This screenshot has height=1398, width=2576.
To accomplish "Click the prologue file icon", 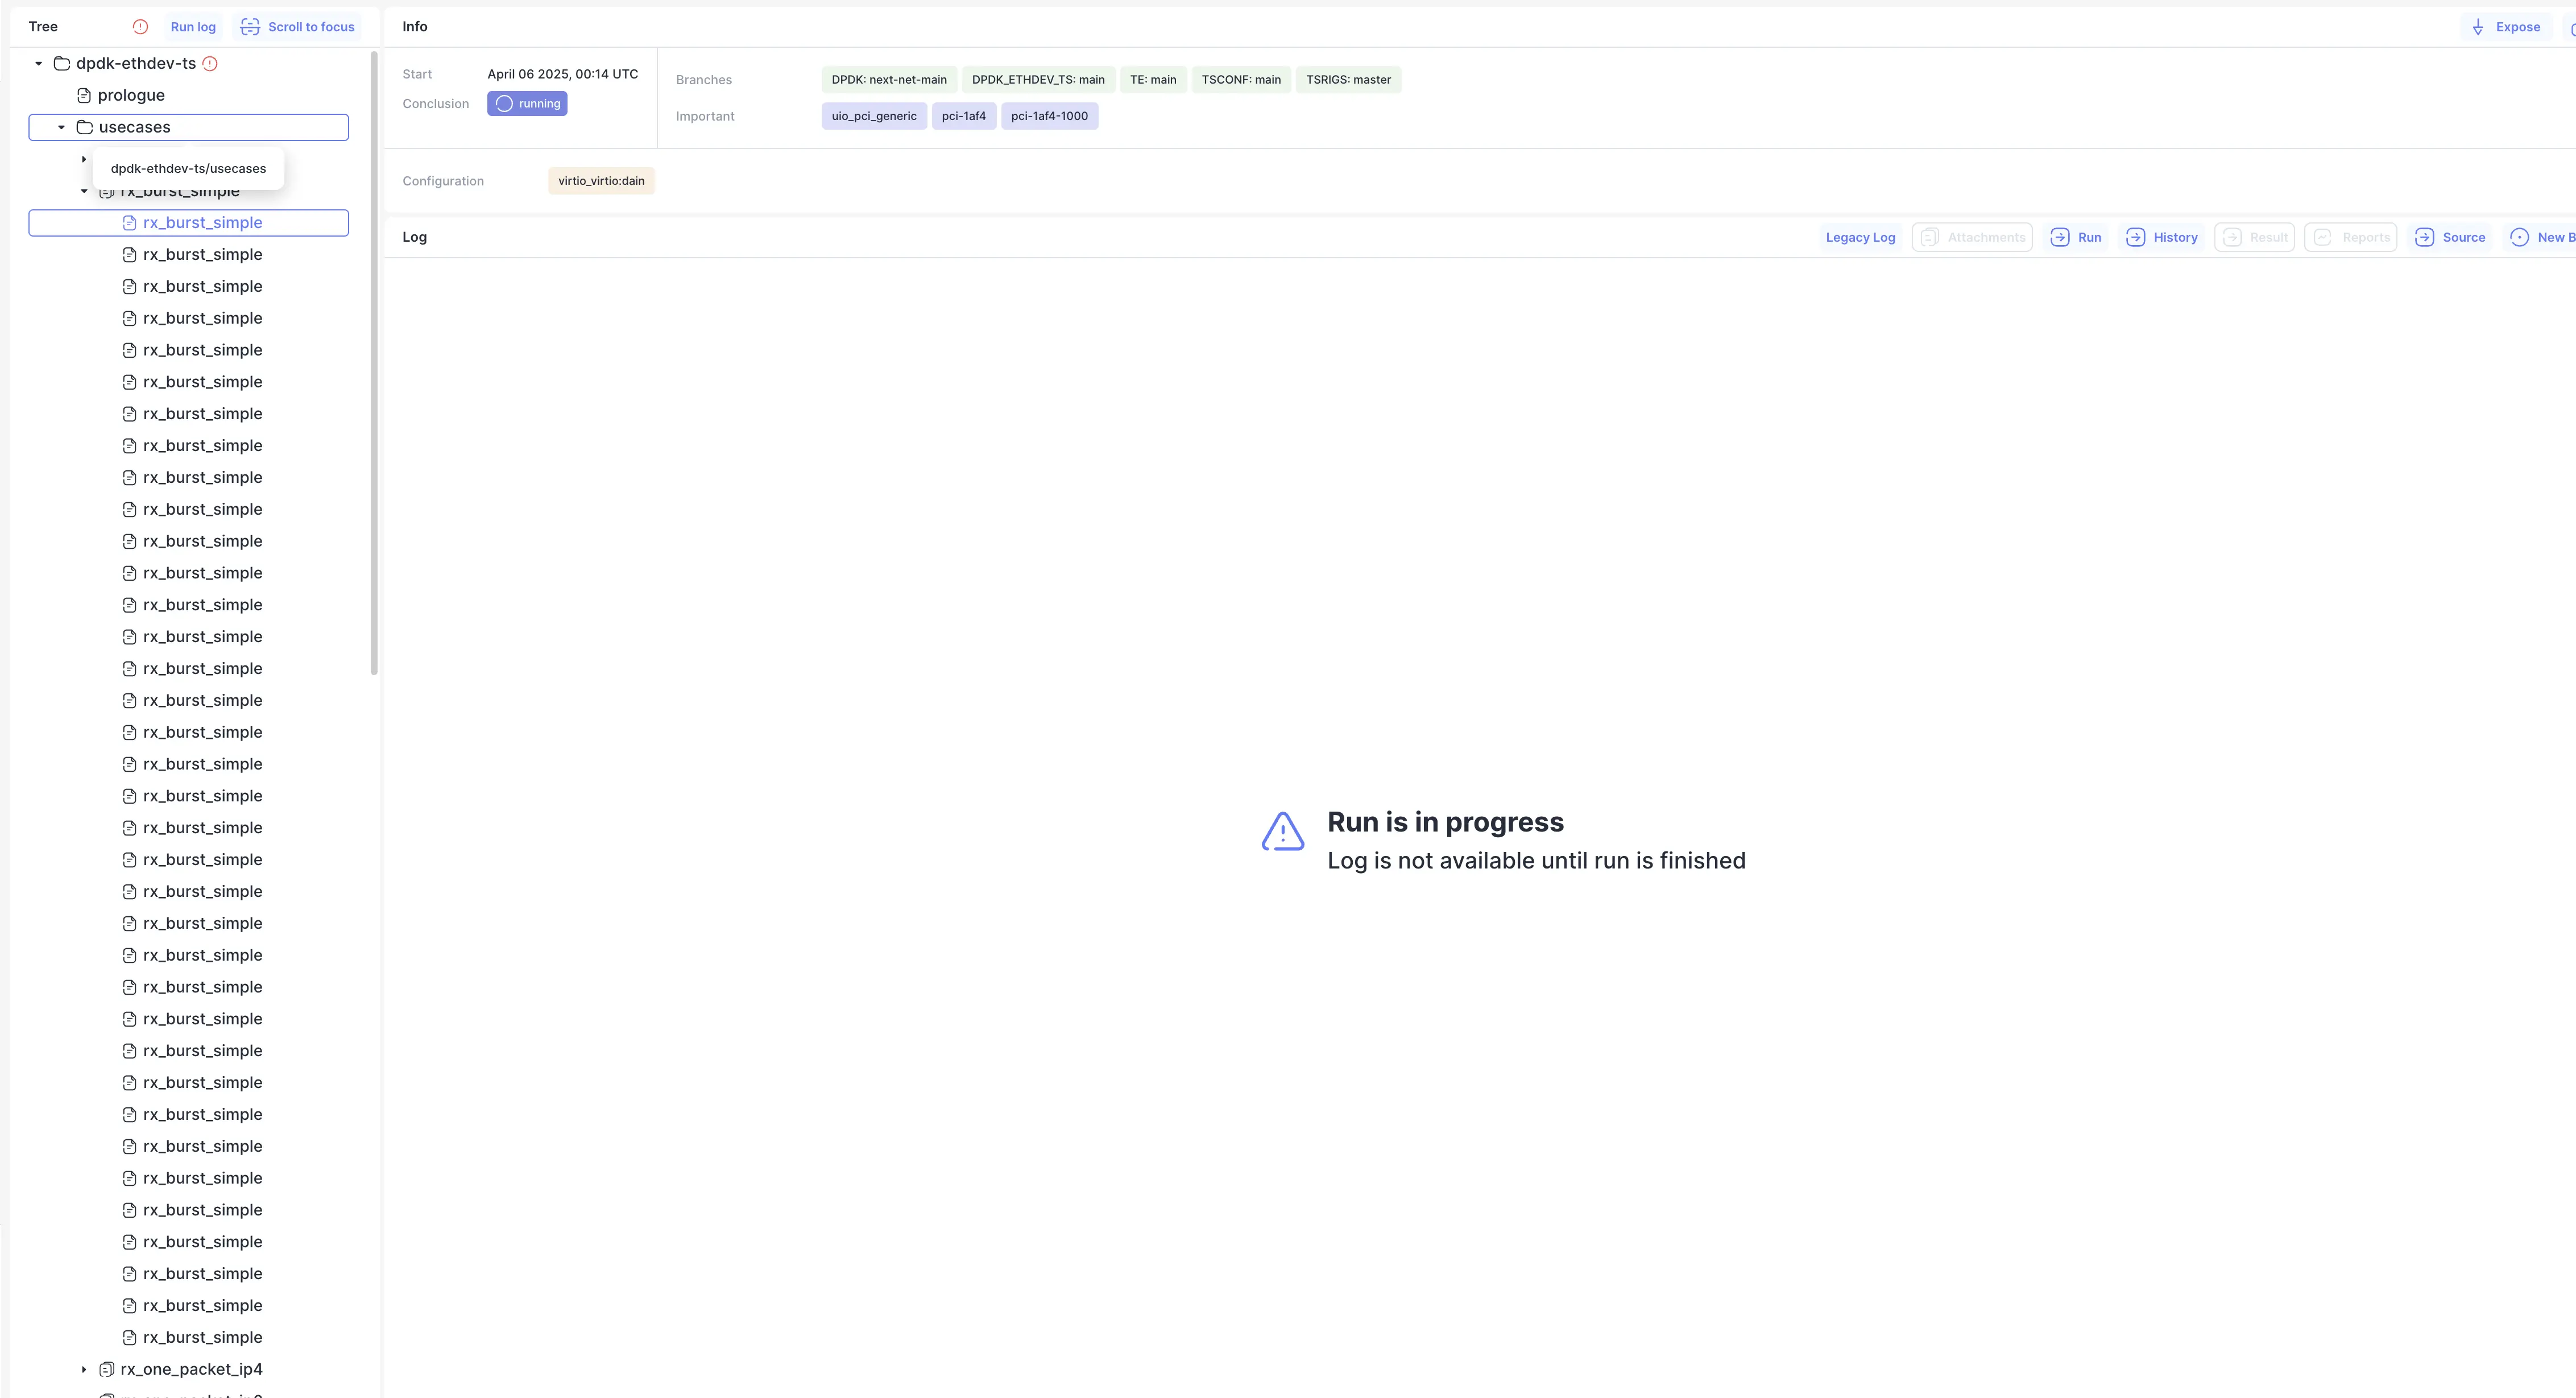I will pyautogui.click(x=84, y=95).
